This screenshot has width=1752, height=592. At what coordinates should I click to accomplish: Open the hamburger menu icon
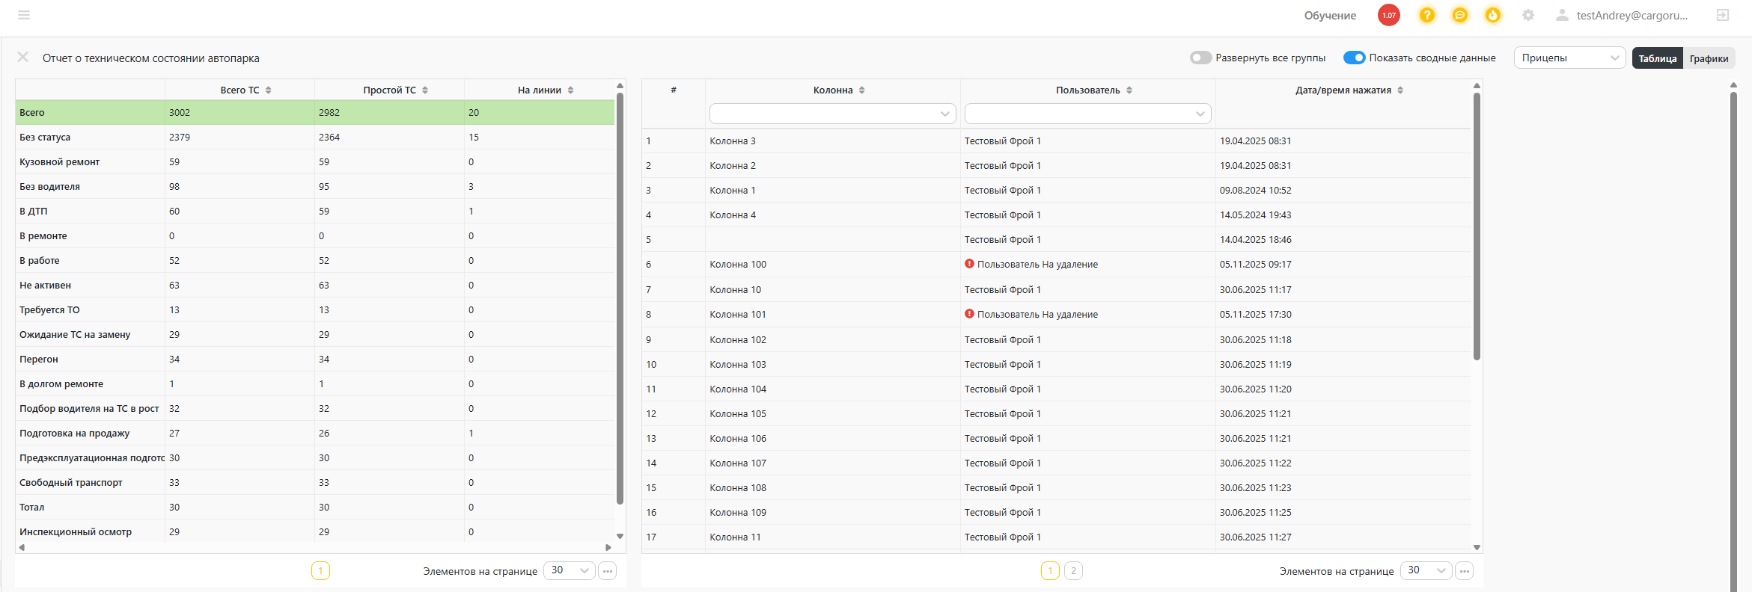click(24, 15)
